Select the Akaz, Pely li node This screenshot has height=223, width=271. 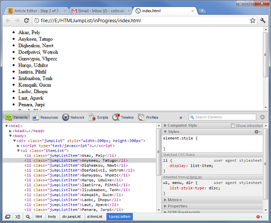[x=70, y=155]
